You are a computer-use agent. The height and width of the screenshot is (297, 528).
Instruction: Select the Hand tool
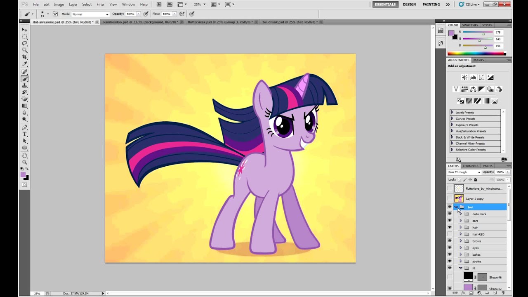[x=25, y=156]
